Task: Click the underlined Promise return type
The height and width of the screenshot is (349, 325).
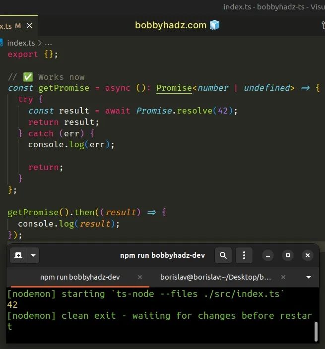Action: point(174,88)
